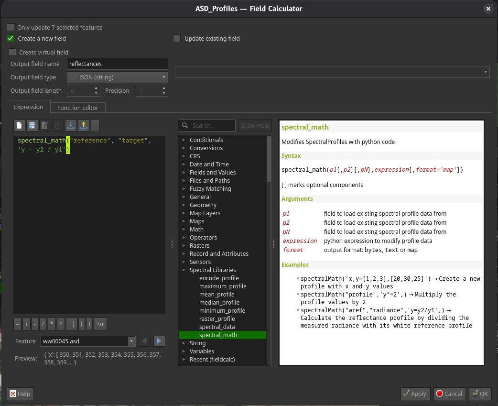Expand the Conditionals function group
Viewport: 498px width, 406px height.
pyautogui.click(x=184, y=140)
